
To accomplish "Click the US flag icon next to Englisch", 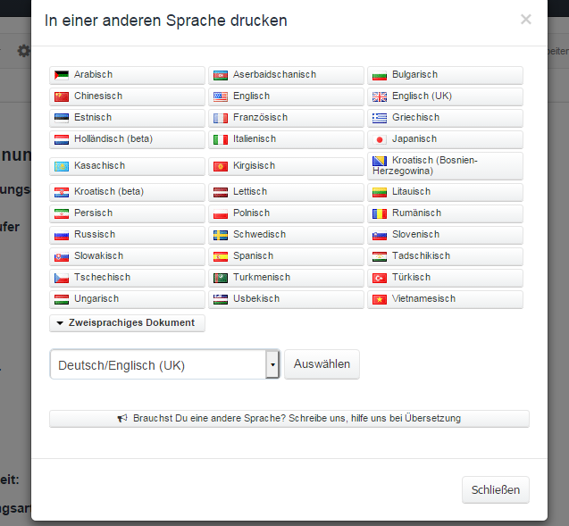I will 221,96.
